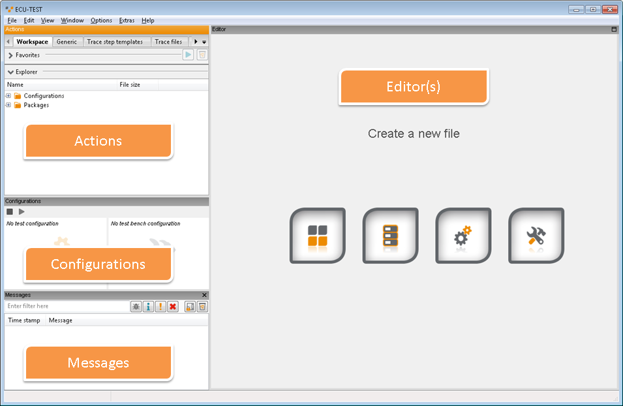Click the trash icon in the Favorites row

pos(202,55)
